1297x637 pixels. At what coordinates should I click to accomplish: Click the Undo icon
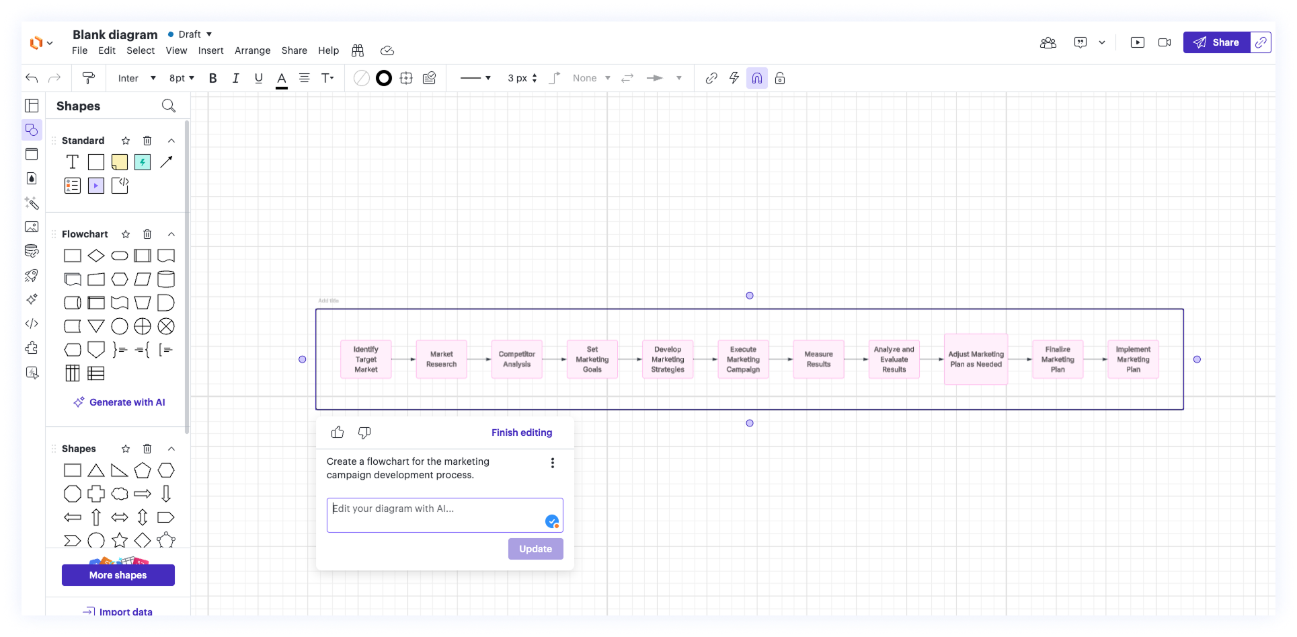pyautogui.click(x=31, y=78)
